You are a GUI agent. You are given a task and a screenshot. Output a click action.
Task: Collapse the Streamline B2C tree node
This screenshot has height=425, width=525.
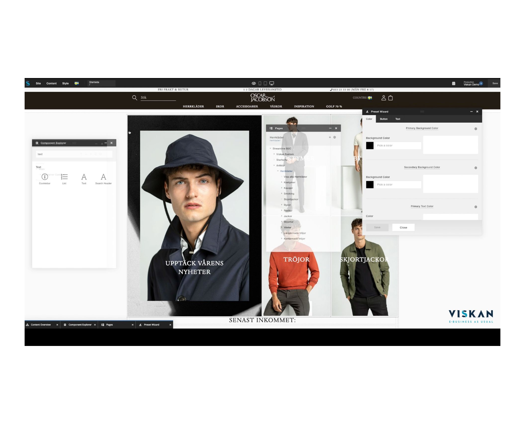270,149
